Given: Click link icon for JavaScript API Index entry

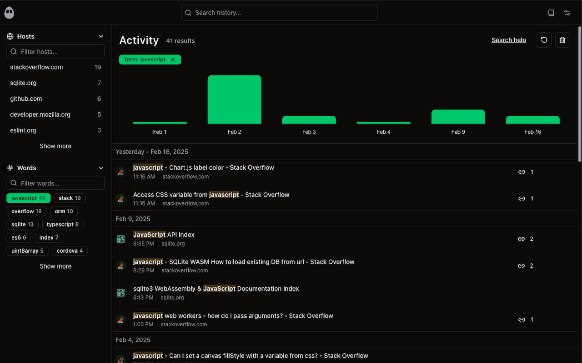Looking at the screenshot, I should tap(522, 239).
